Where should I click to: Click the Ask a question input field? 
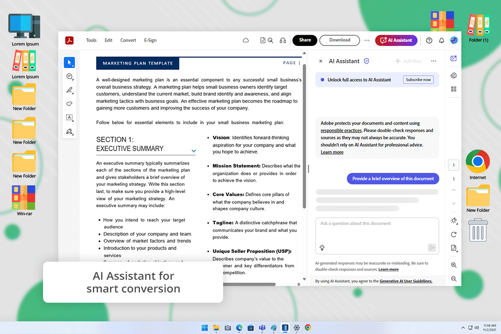377,236
